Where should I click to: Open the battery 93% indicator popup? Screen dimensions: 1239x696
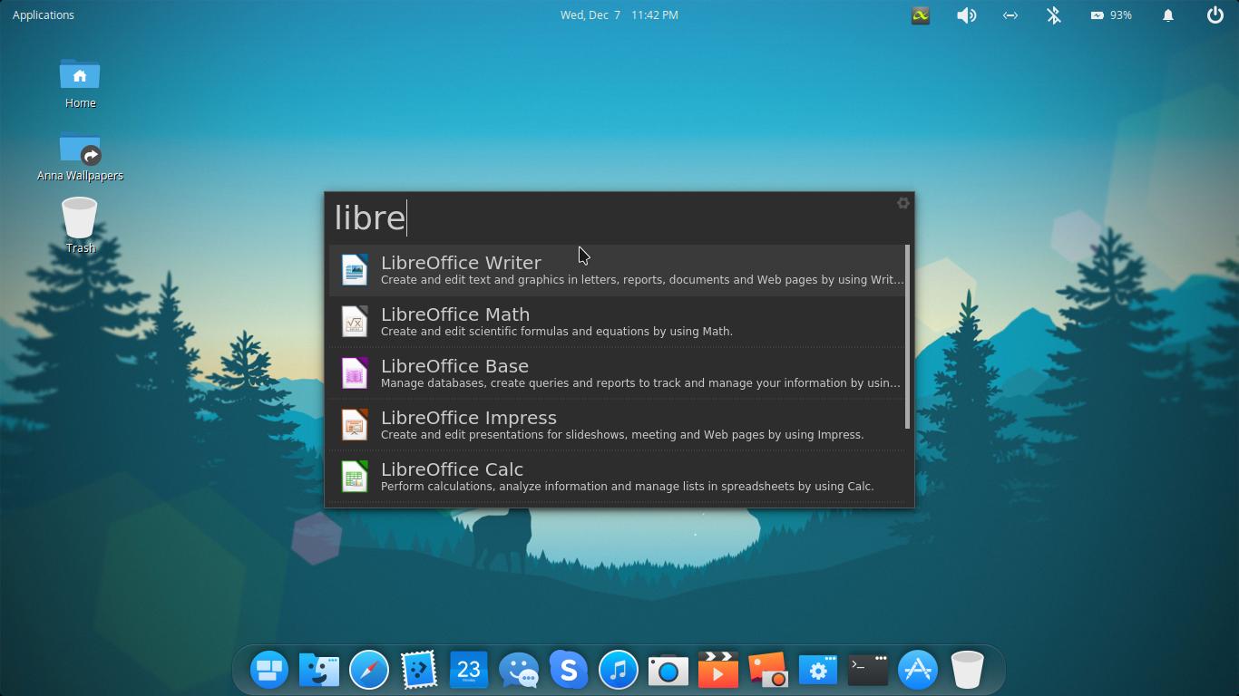coord(1111,14)
